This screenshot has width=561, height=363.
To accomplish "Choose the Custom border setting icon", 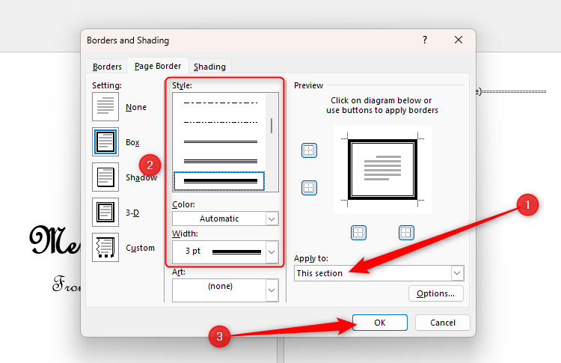I will pyautogui.click(x=105, y=248).
